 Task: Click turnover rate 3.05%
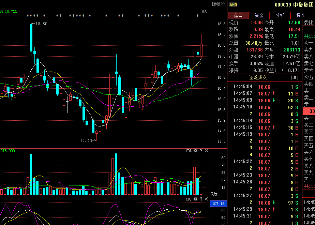[256, 63]
